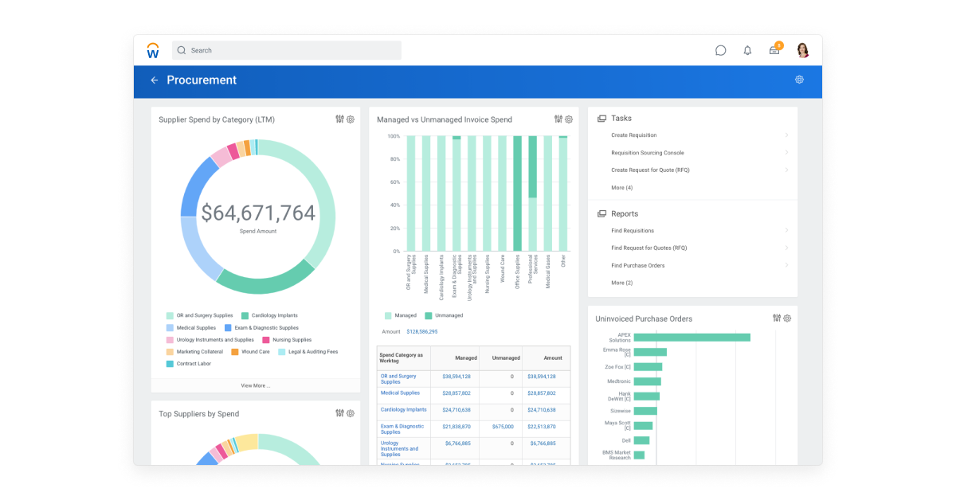
Task: Click the APEX Solutions bar
Action: [692, 338]
